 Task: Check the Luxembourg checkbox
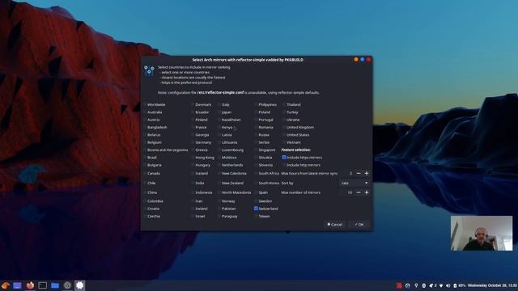click(x=219, y=150)
